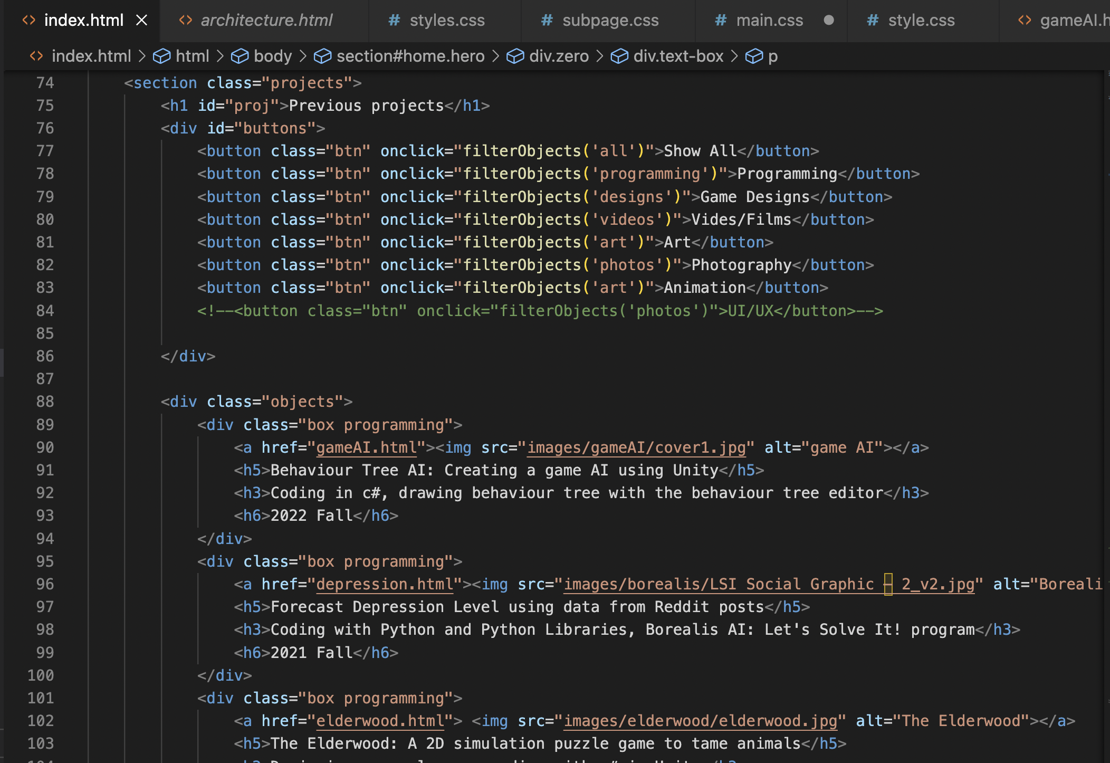Click line number 95 in the gutter
The width and height of the screenshot is (1110, 763).
click(x=45, y=561)
